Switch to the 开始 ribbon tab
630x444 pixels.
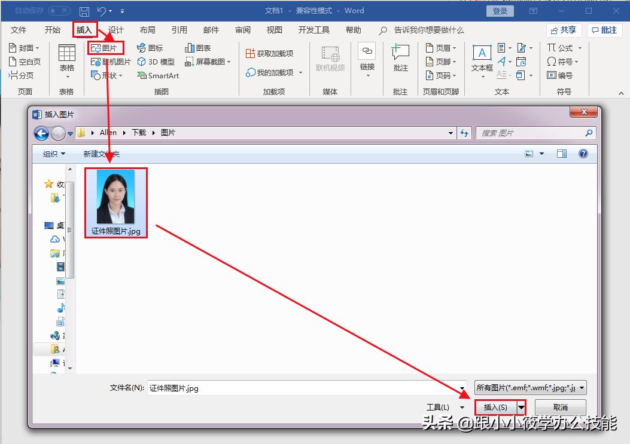click(x=51, y=30)
